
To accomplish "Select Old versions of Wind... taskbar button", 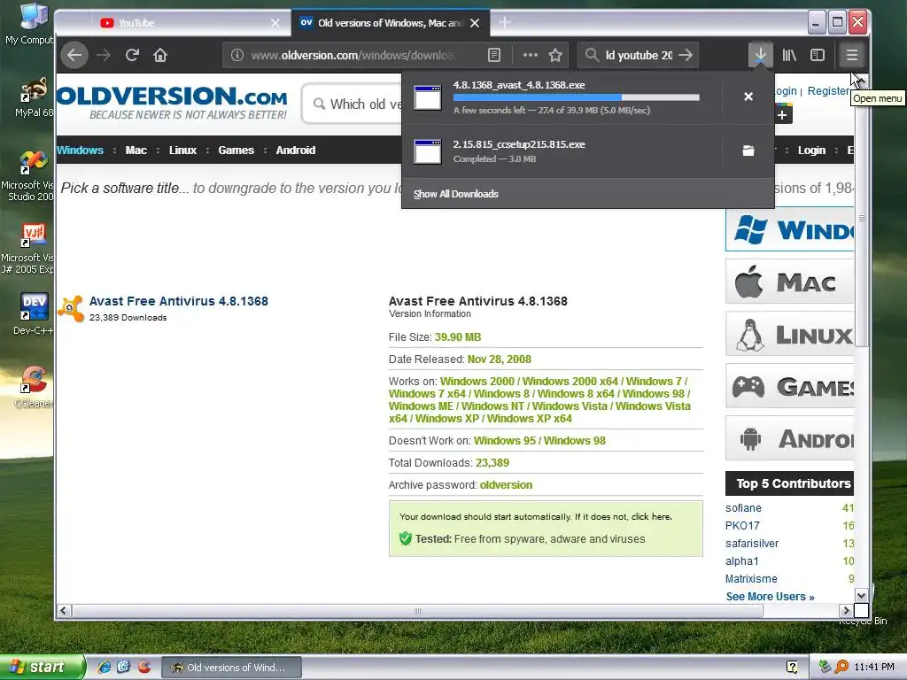I will pyautogui.click(x=231, y=668).
